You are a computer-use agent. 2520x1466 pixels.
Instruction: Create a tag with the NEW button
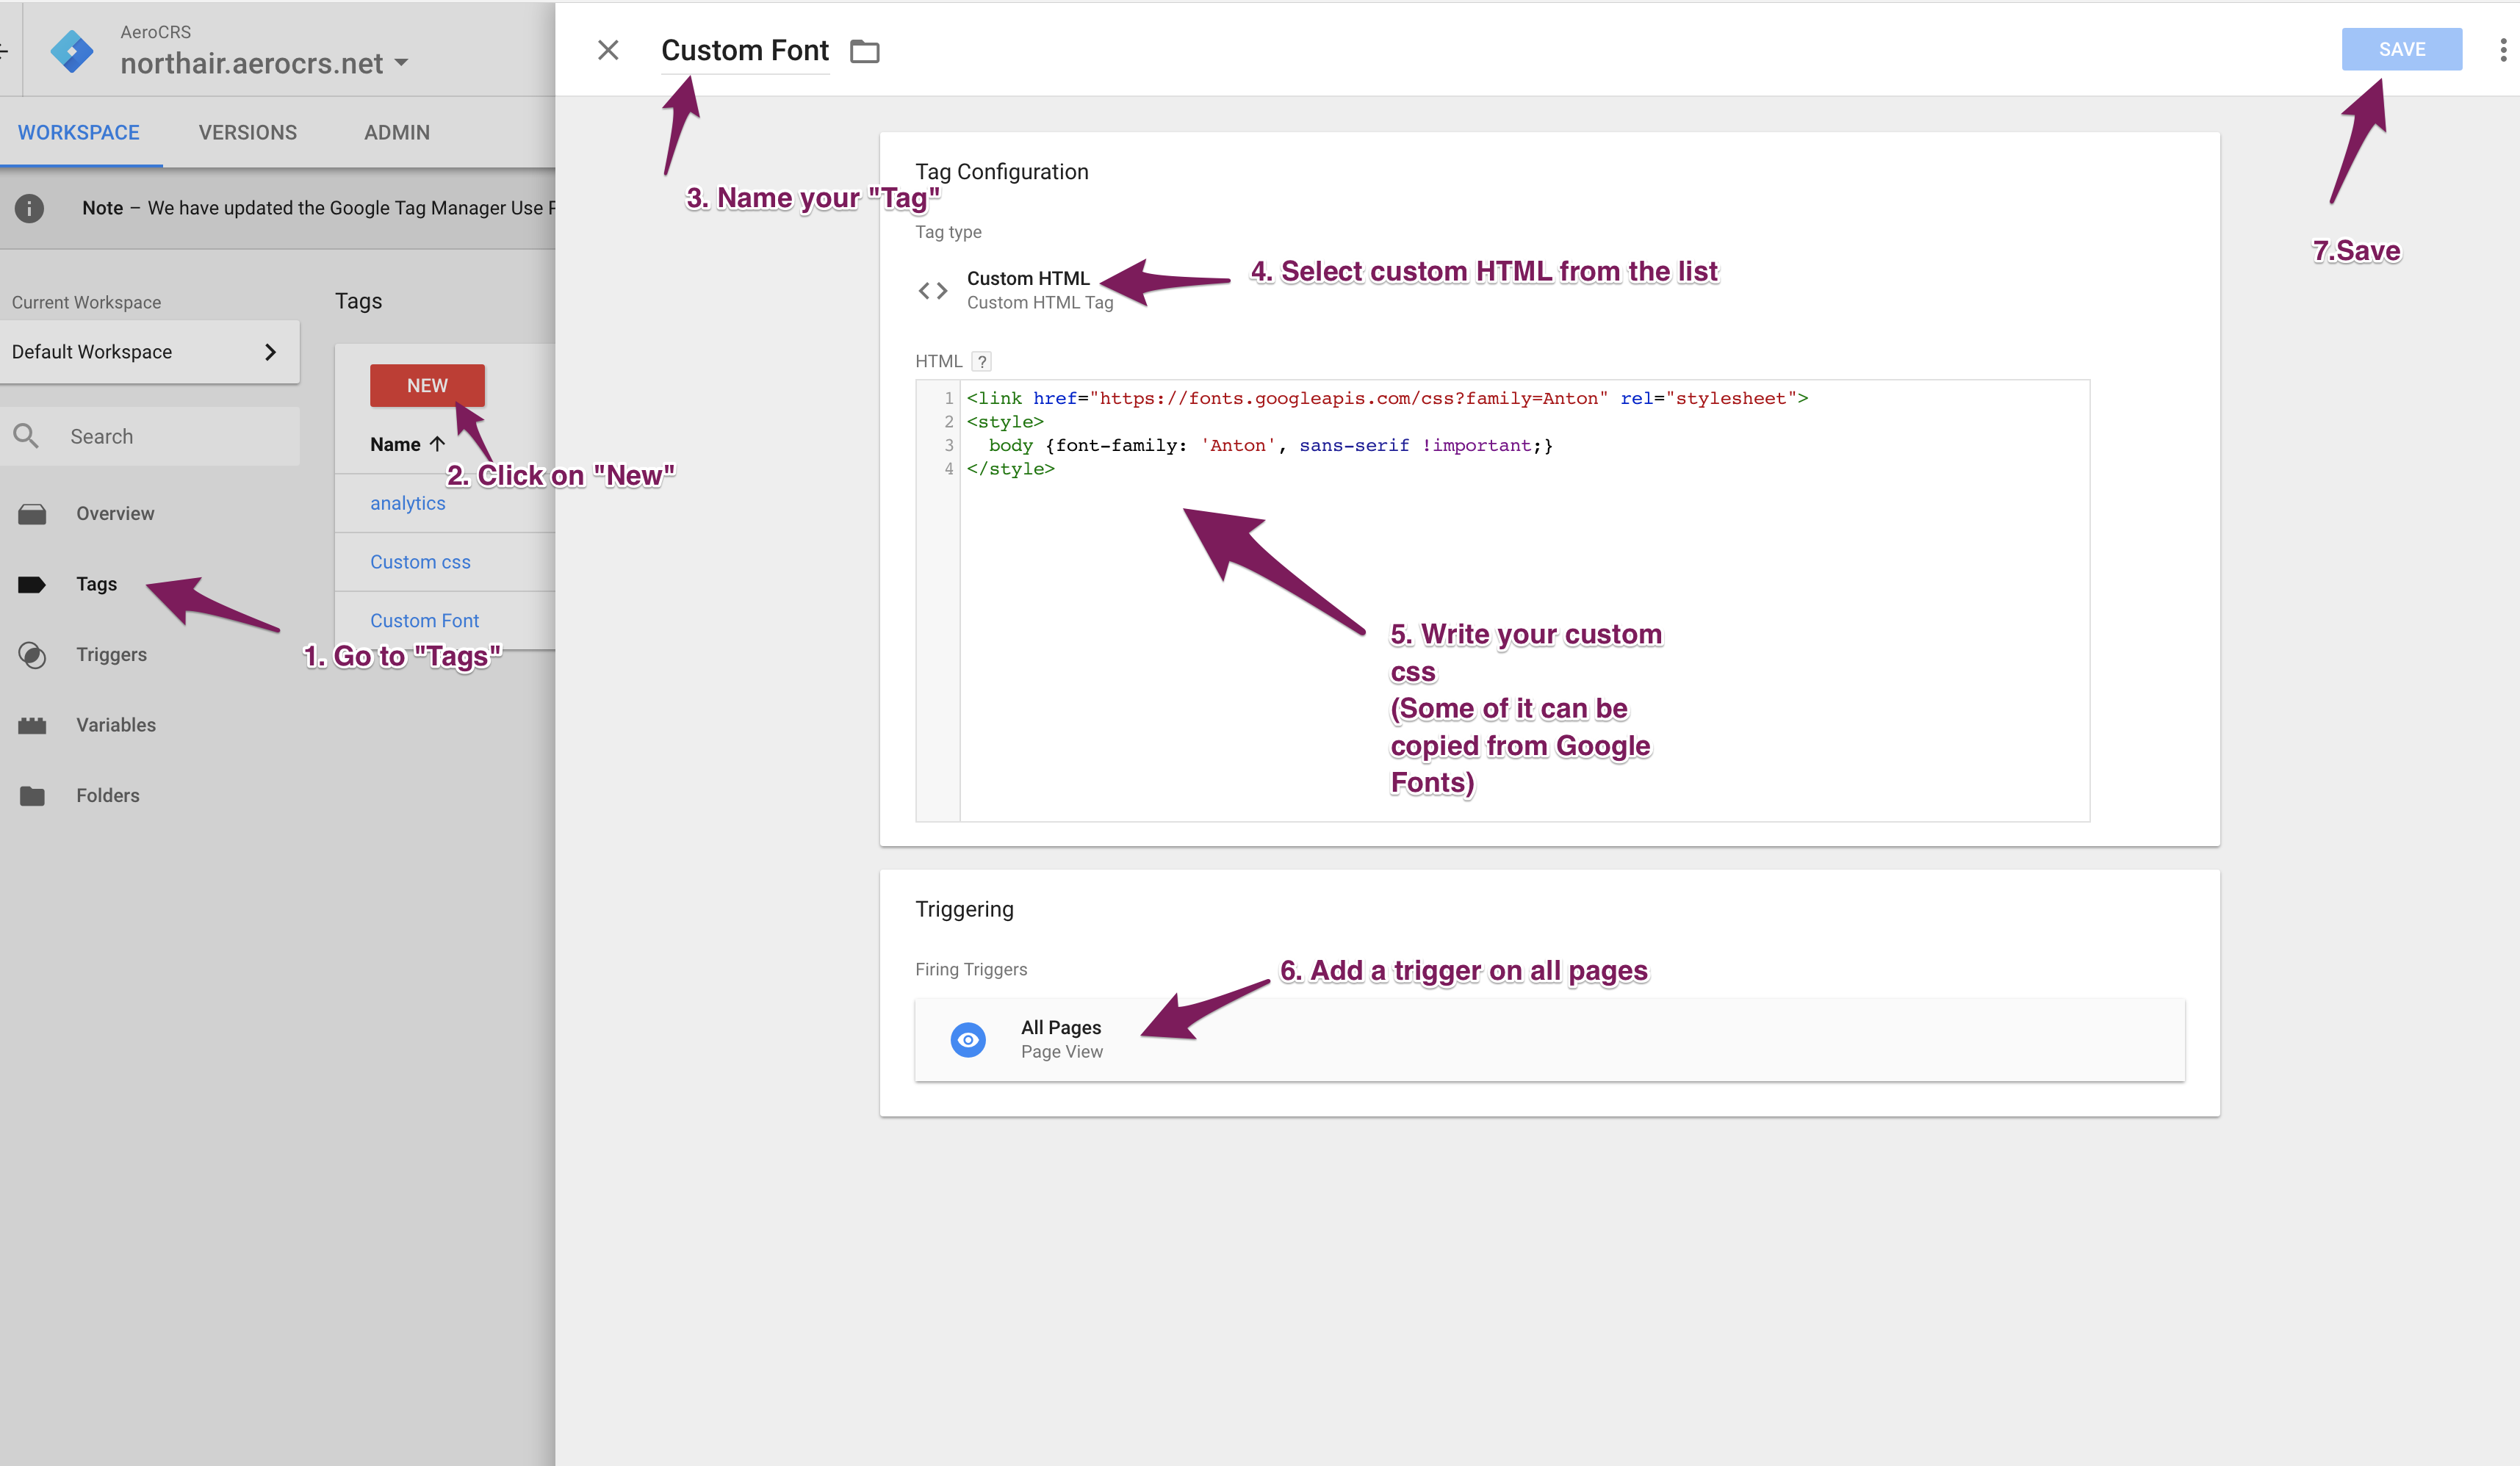coord(427,385)
